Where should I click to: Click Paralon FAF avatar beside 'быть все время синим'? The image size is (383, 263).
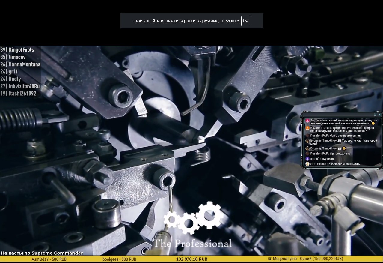(x=307, y=136)
